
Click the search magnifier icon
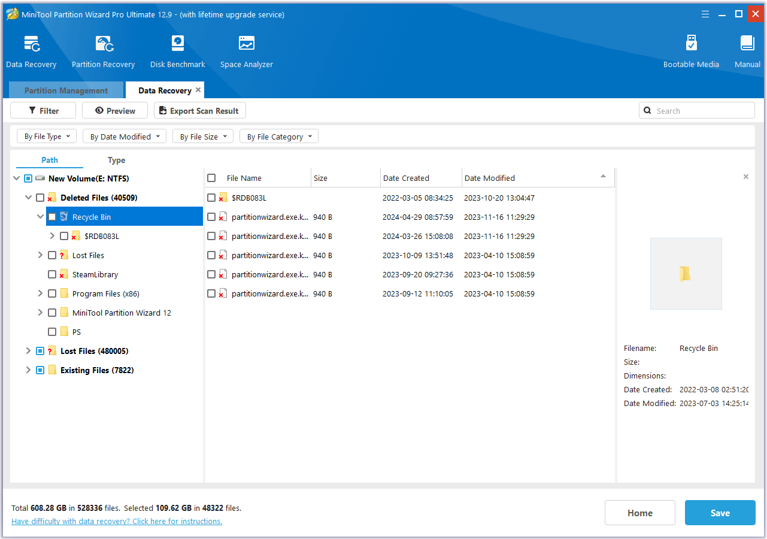pyautogui.click(x=648, y=110)
